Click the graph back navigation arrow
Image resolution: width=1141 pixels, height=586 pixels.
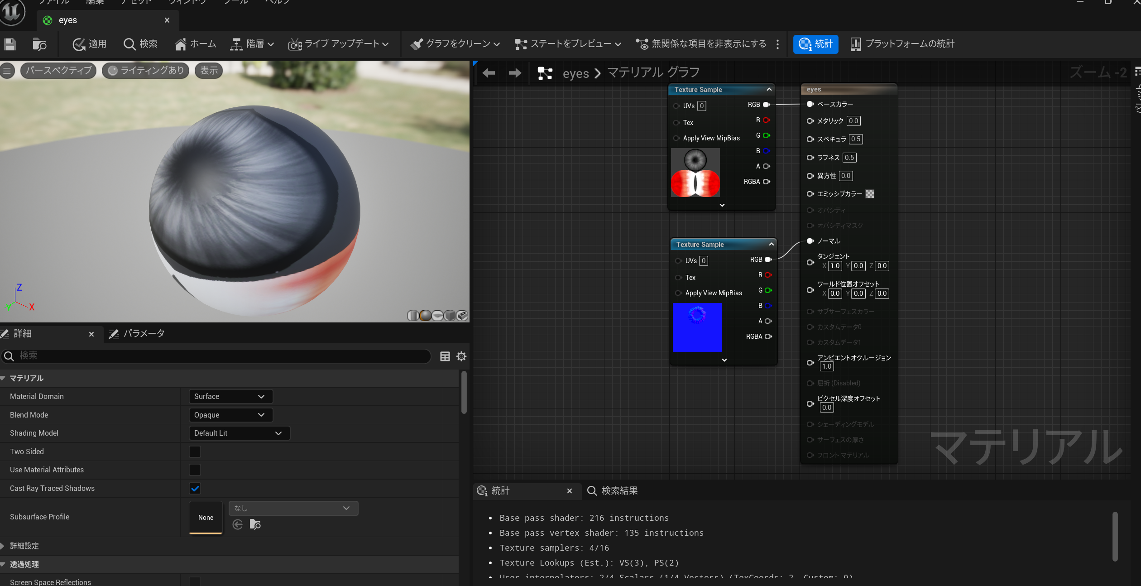click(489, 73)
